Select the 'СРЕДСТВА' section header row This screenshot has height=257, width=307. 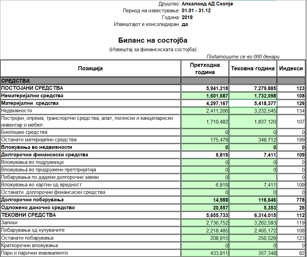(x=90, y=81)
